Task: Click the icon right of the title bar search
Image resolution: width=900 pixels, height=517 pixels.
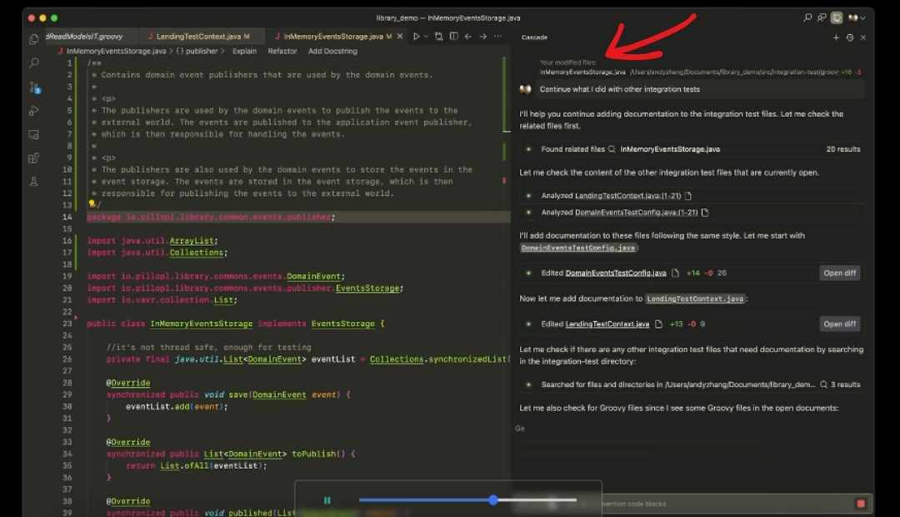Action: (x=822, y=18)
